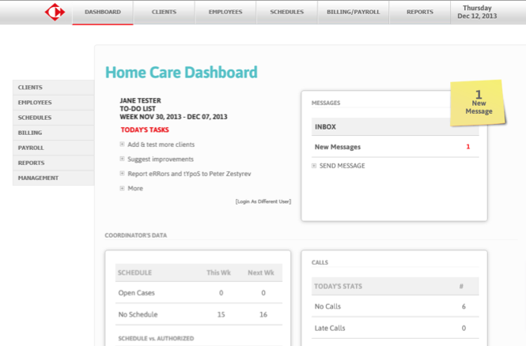Click the 'No Schedule' row label
This screenshot has height=346, width=526.
pyautogui.click(x=138, y=314)
